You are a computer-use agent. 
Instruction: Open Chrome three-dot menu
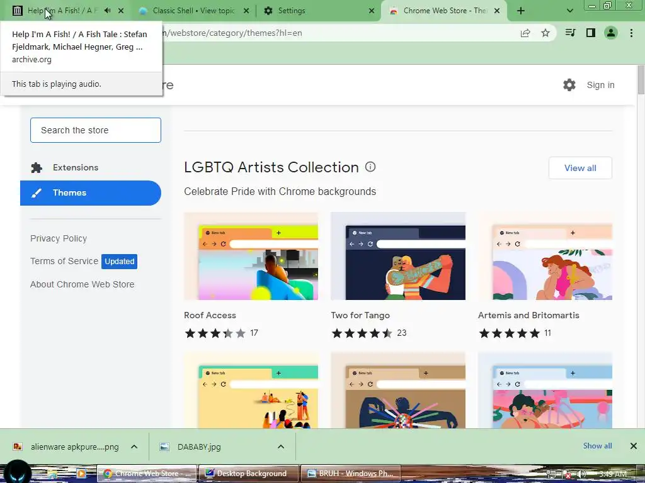(x=631, y=33)
